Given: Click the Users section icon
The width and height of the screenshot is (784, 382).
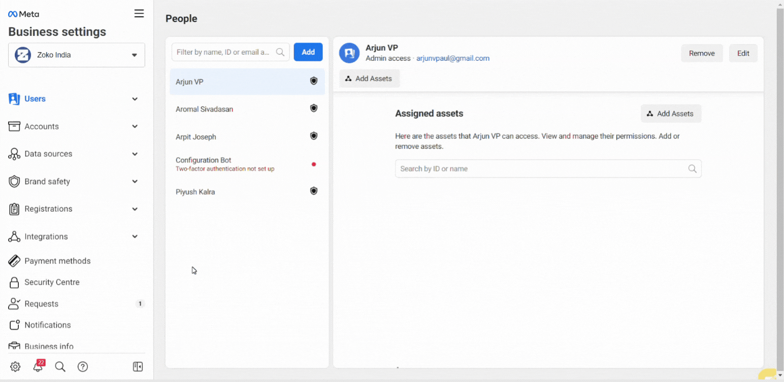Looking at the screenshot, I should [x=14, y=99].
